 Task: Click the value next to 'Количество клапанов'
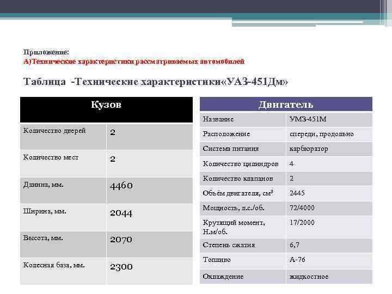tap(291, 179)
